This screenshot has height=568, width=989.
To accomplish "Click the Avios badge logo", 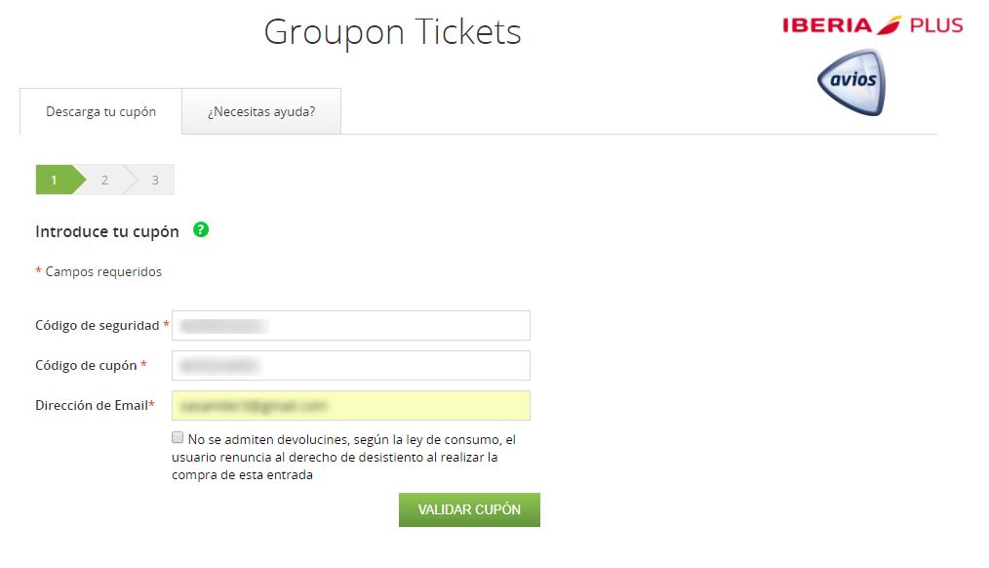I will tap(851, 81).
